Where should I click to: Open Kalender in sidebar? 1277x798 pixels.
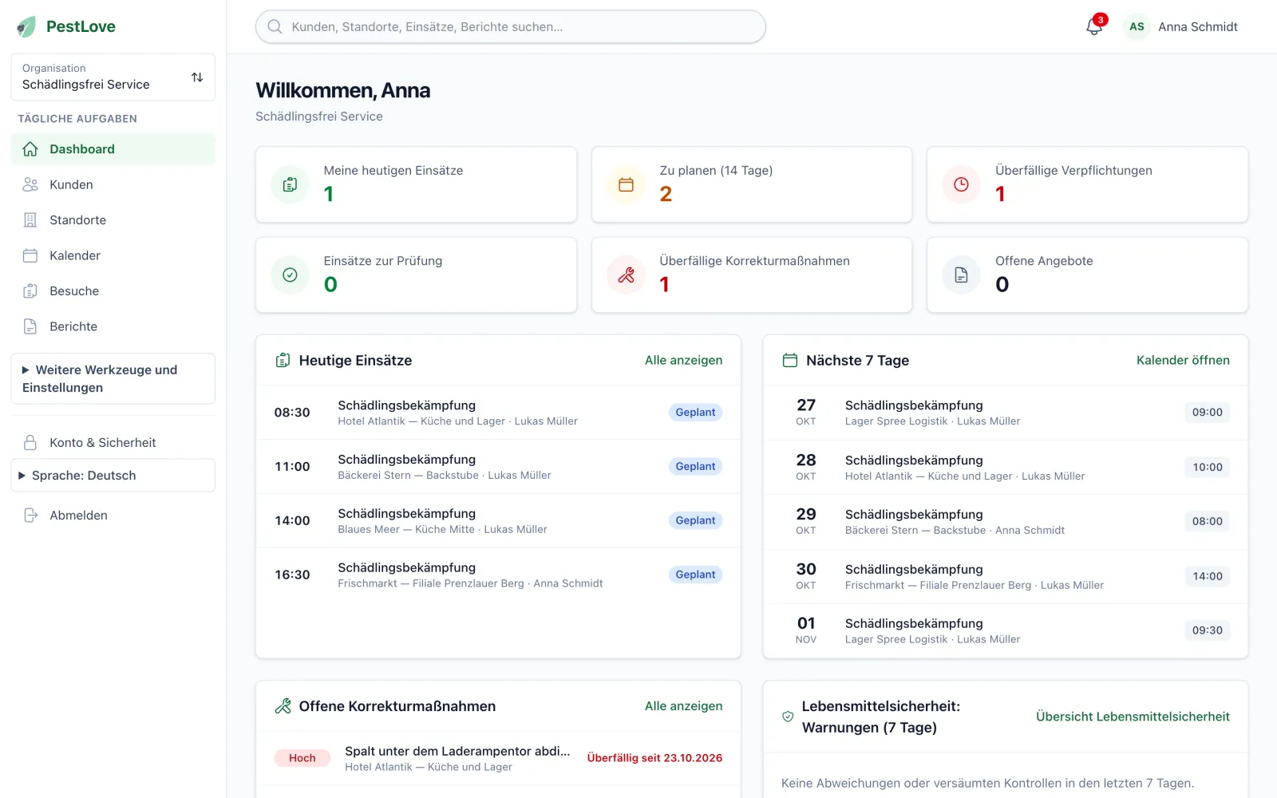click(x=113, y=255)
